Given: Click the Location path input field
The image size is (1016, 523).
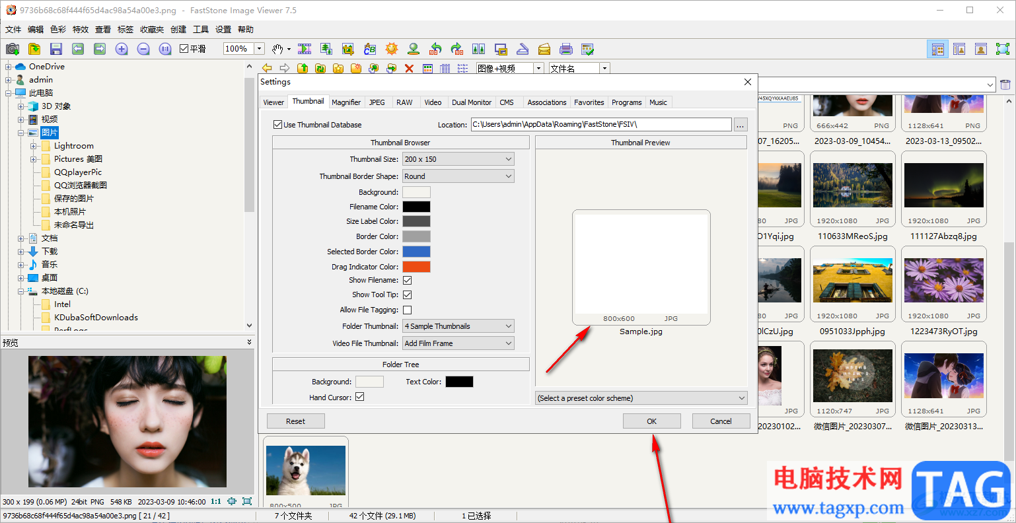Looking at the screenshot, I should pos(601,124).
